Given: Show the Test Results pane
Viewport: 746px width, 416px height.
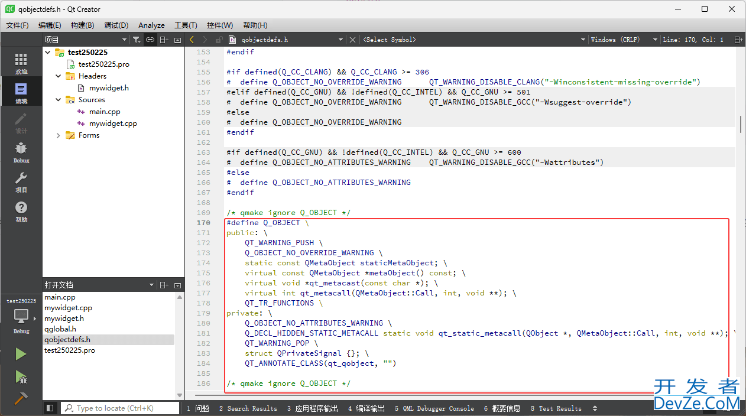Looking at the screenshot, I should [x=556, y=408].
